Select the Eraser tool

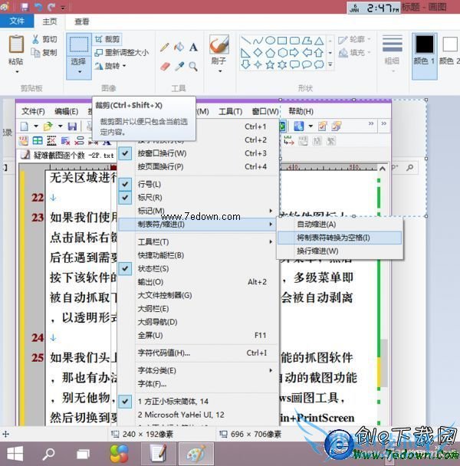coord(165,67)
